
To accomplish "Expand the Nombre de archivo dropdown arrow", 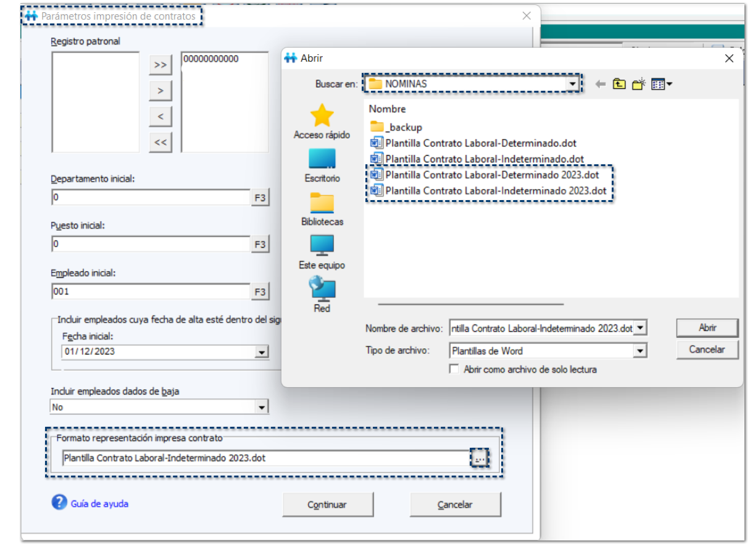I will (640, 329).
